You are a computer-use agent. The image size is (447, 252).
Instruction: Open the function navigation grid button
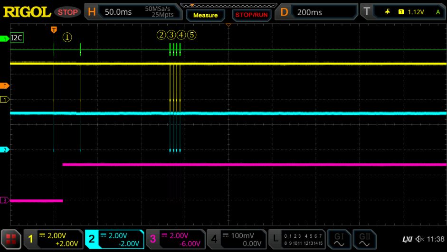[x=11, y=239]
